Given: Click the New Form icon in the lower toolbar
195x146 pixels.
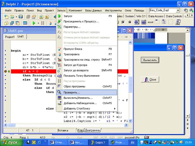Looking at the screenshot, I should 25,23.
